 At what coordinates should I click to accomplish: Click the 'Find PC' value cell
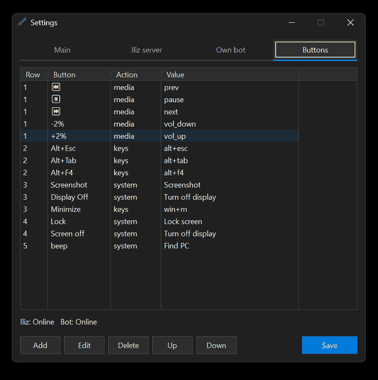[177, 246]
